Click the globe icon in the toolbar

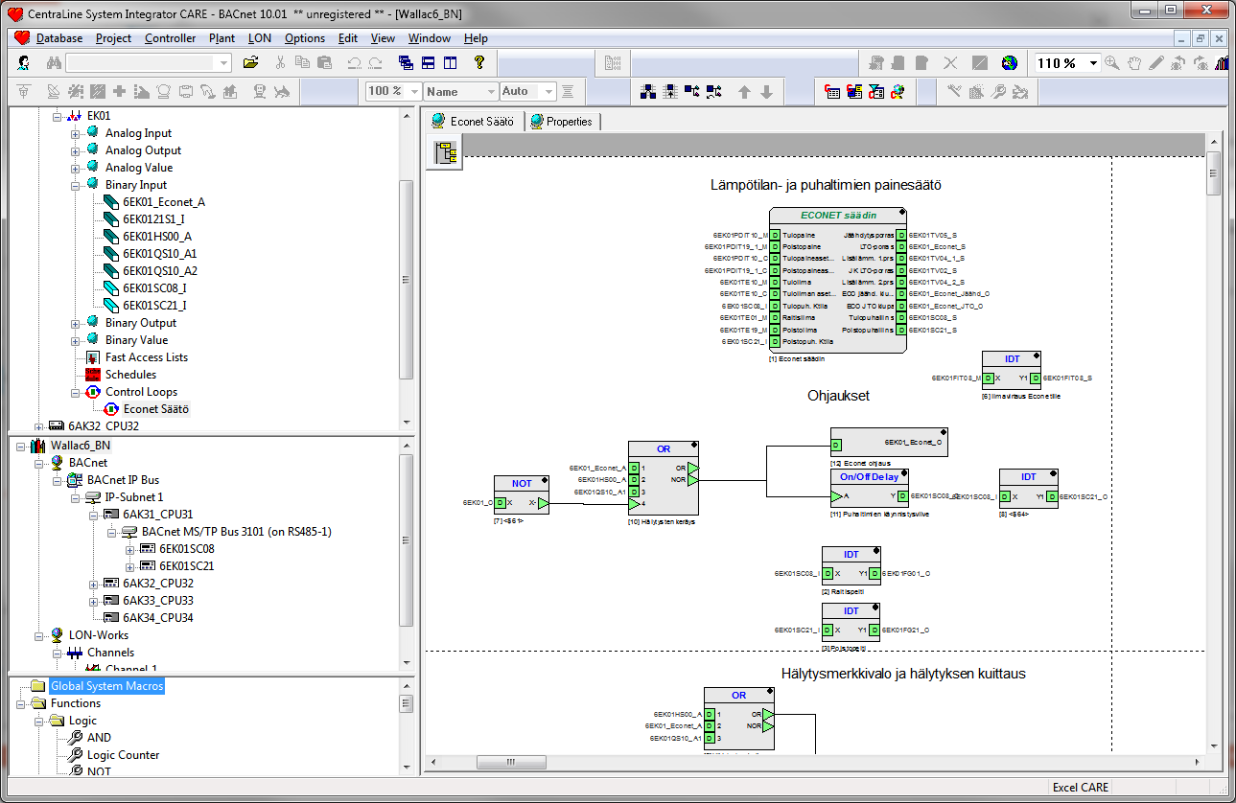pos(1009,63)
